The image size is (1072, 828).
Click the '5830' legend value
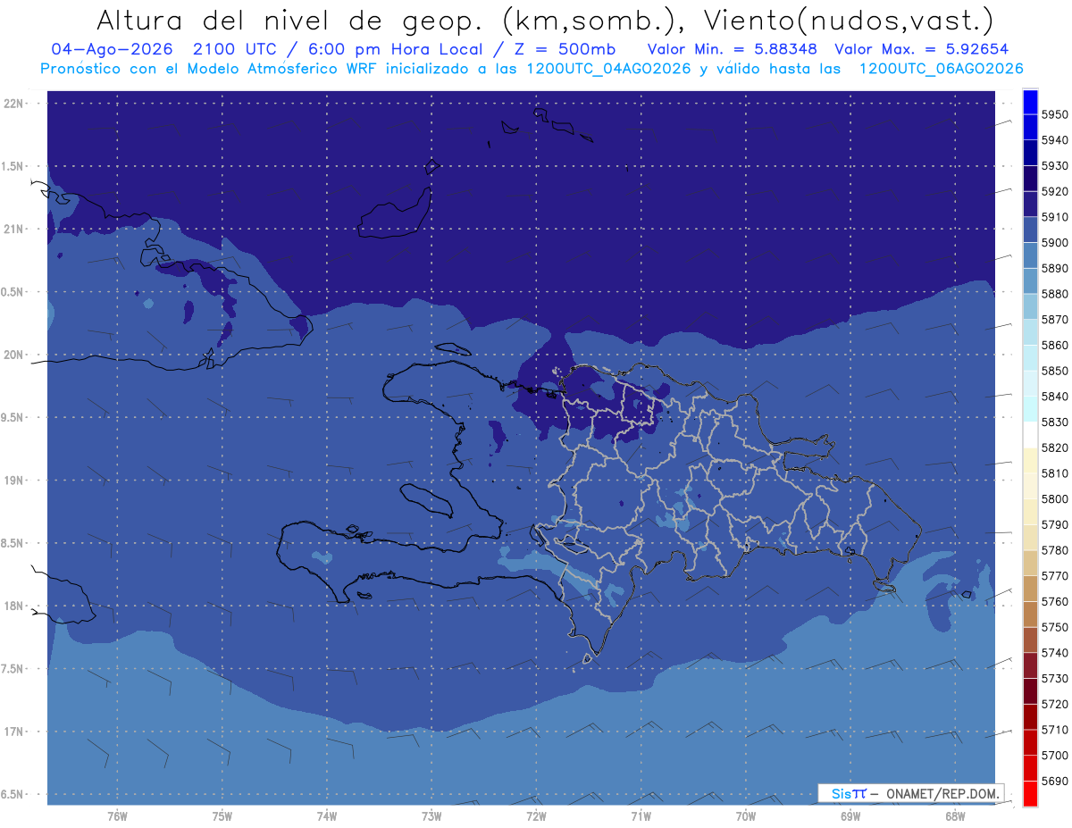click(1055, 422)
